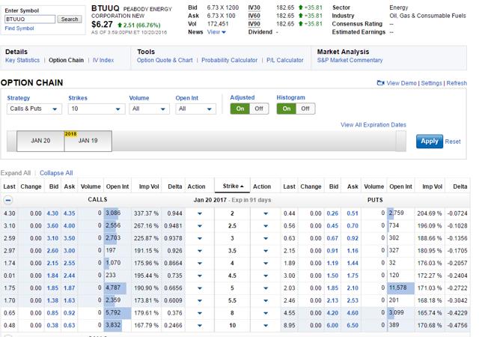Open calls Action dropdown for strike 4.5
Screen dimensions: 479x337
(x=200, y=276)
